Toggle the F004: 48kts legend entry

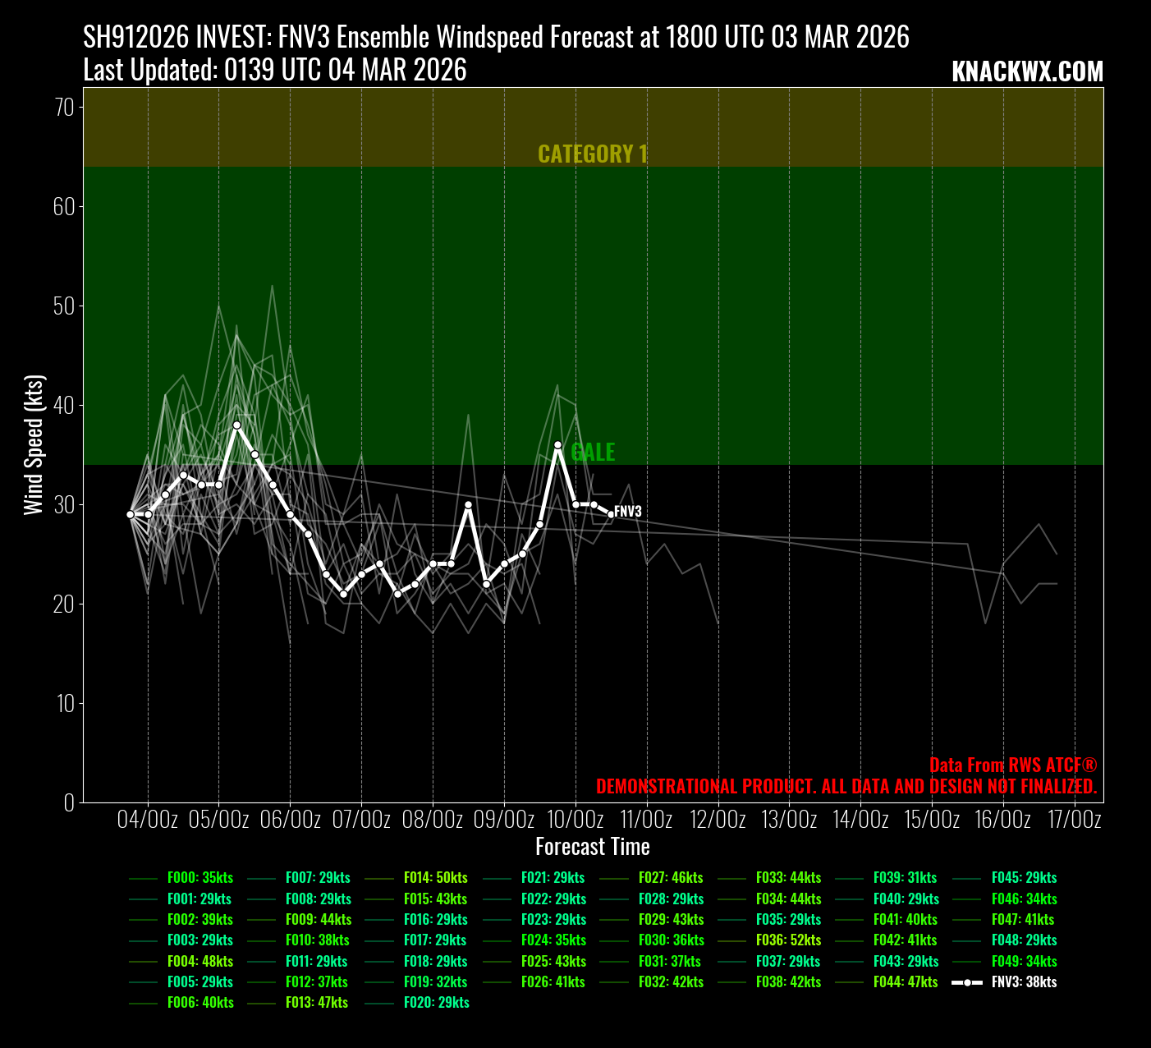point(199,962)
